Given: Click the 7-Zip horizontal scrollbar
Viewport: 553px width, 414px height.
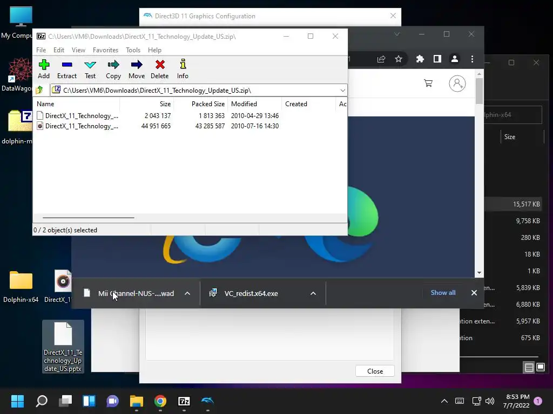Looking at the screenshot, I should coord(88,218).
